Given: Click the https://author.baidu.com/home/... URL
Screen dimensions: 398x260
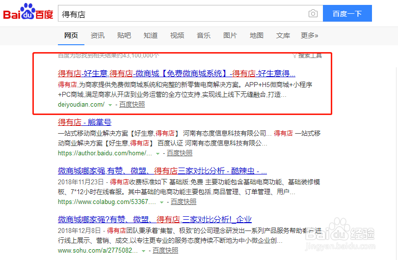Looking at the screenshot, I should (x=105, y=153).
